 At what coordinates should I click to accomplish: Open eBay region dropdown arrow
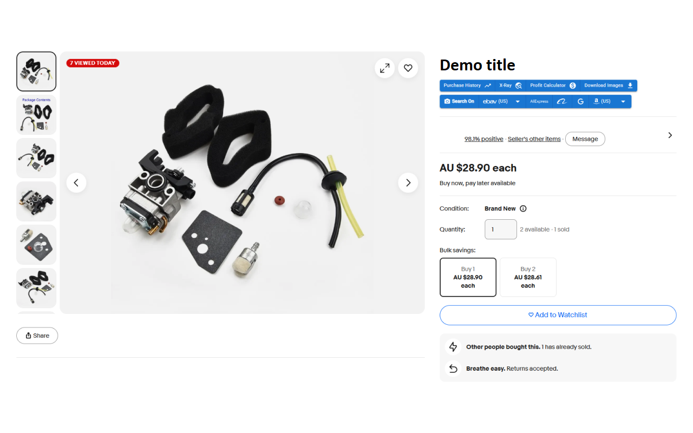point(518,101)
